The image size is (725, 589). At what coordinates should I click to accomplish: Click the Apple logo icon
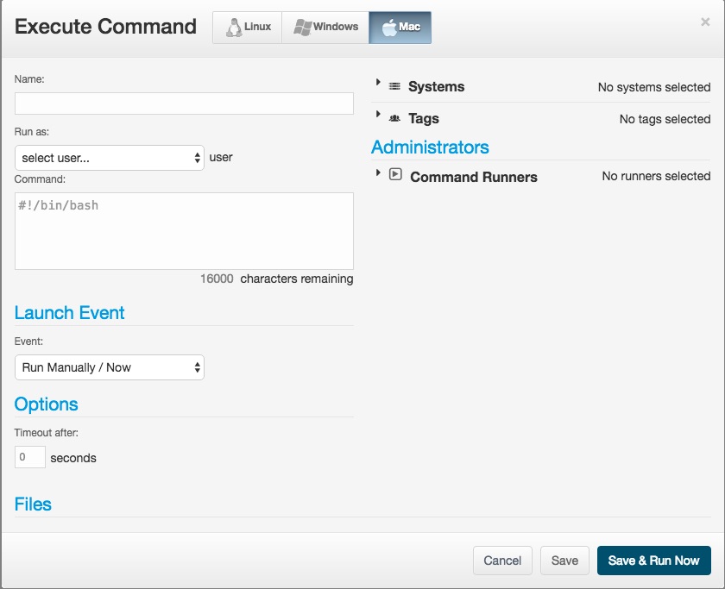coord(389,28)
